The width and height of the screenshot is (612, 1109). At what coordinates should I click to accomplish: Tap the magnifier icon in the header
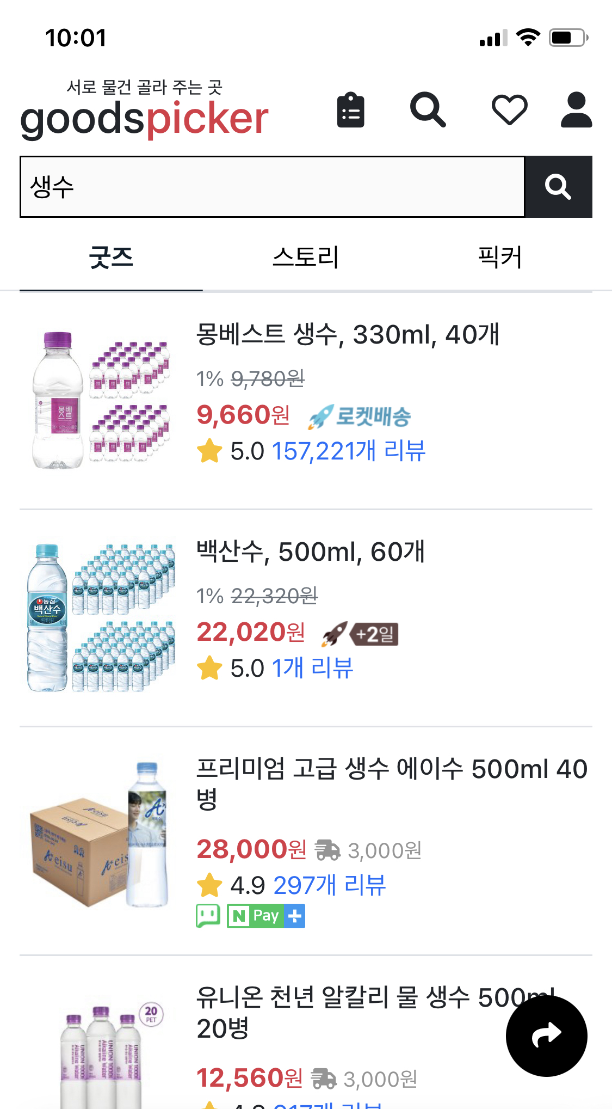click(428, 110)
